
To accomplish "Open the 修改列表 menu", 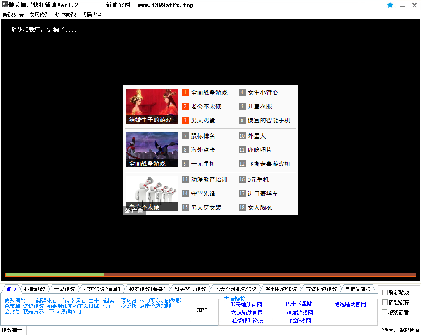I will 14,14.
